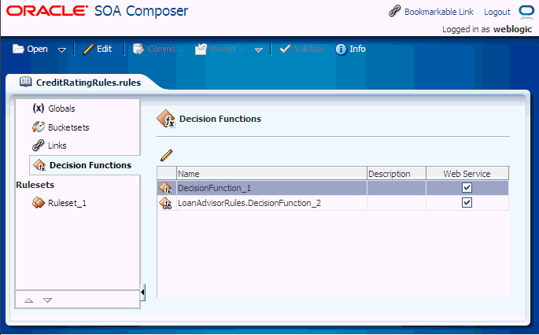Click the Description cell of DecisionFunction_1
The width and height of the screenshot is (539, 335).
pyautogui.click(x=397, y=188)
